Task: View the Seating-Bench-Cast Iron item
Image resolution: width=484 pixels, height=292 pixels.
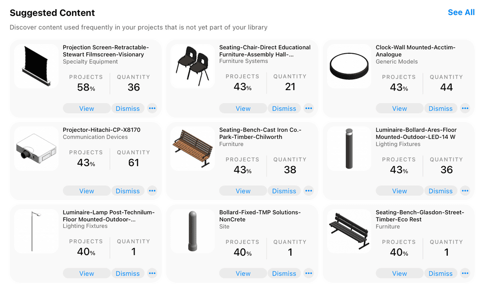Action: coord(242,190)
